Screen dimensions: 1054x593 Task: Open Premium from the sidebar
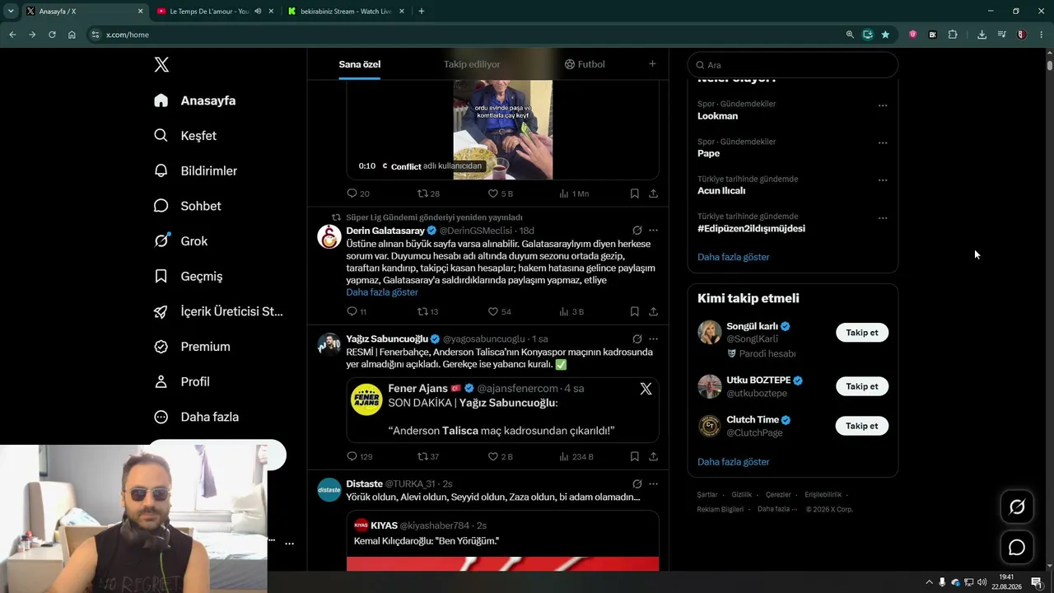[x=193, y=347]
